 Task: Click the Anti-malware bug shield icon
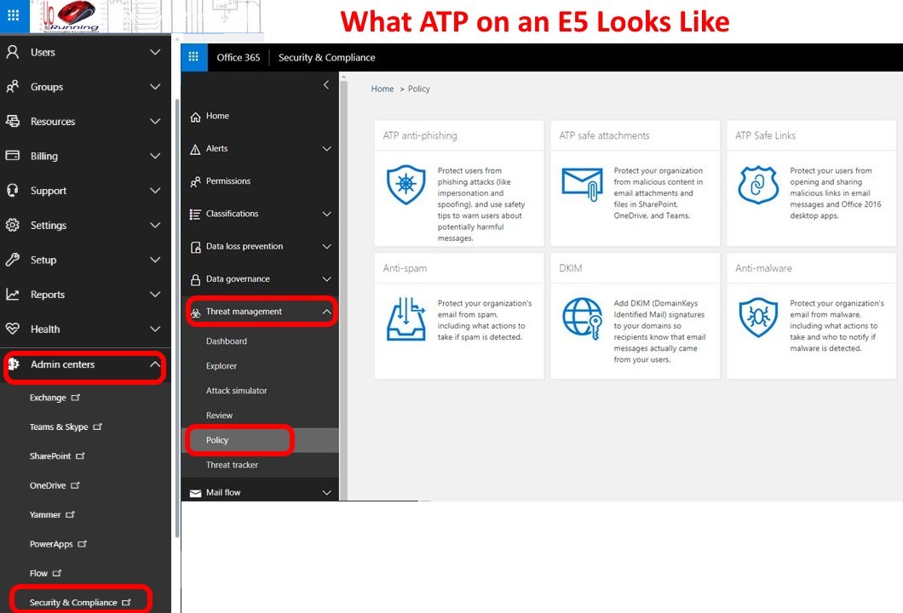[758, 318]
